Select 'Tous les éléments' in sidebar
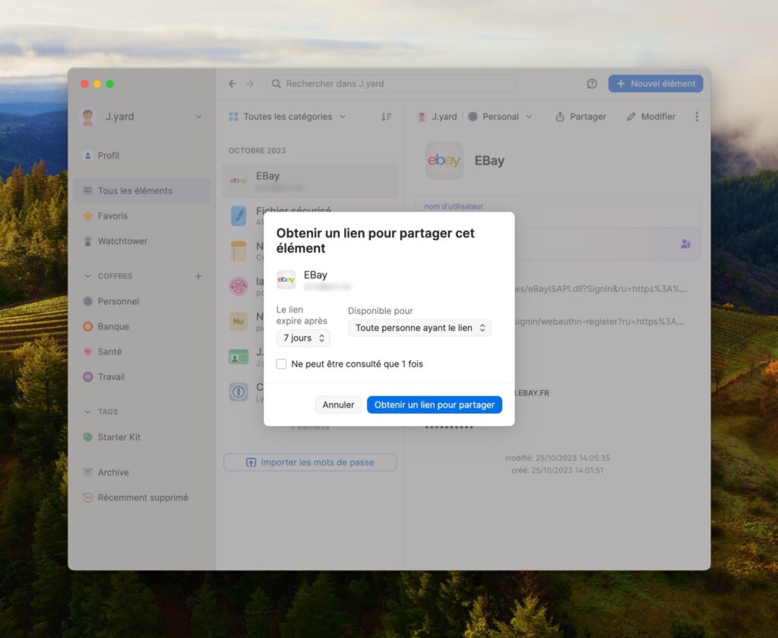The width and height of the screenshot is (778, 638). (x=141, y=191)
